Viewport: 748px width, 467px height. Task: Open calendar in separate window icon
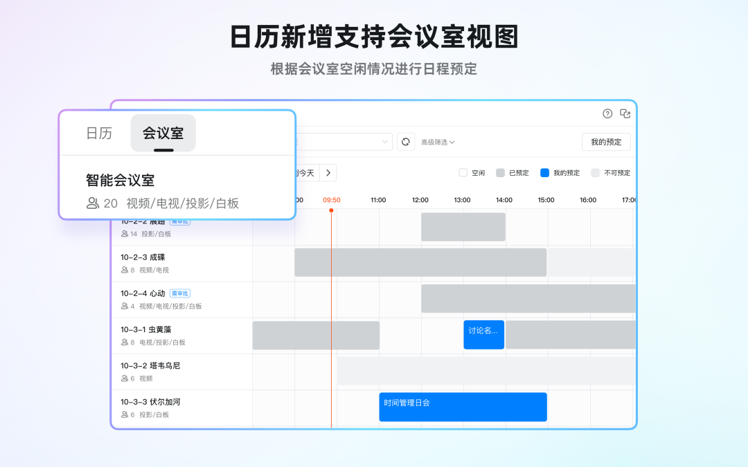coord(625,113)
